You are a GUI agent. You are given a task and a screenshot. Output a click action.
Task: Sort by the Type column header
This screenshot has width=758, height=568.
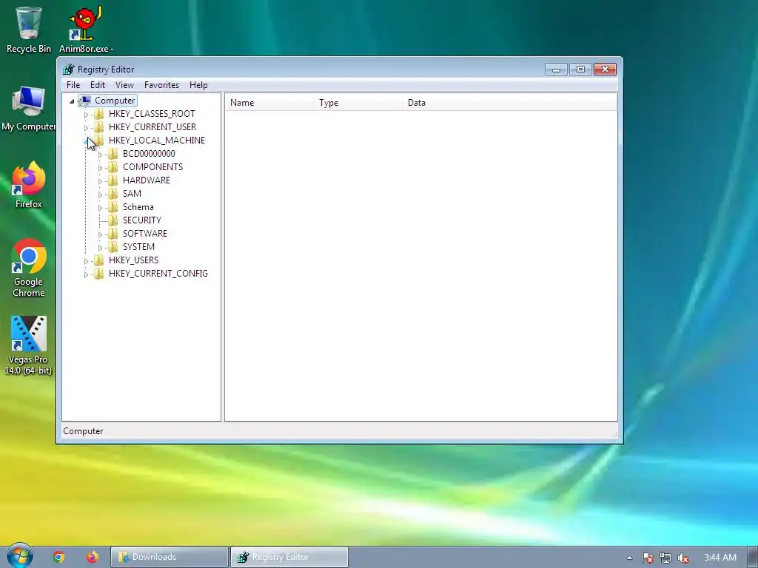pos(358,102)
